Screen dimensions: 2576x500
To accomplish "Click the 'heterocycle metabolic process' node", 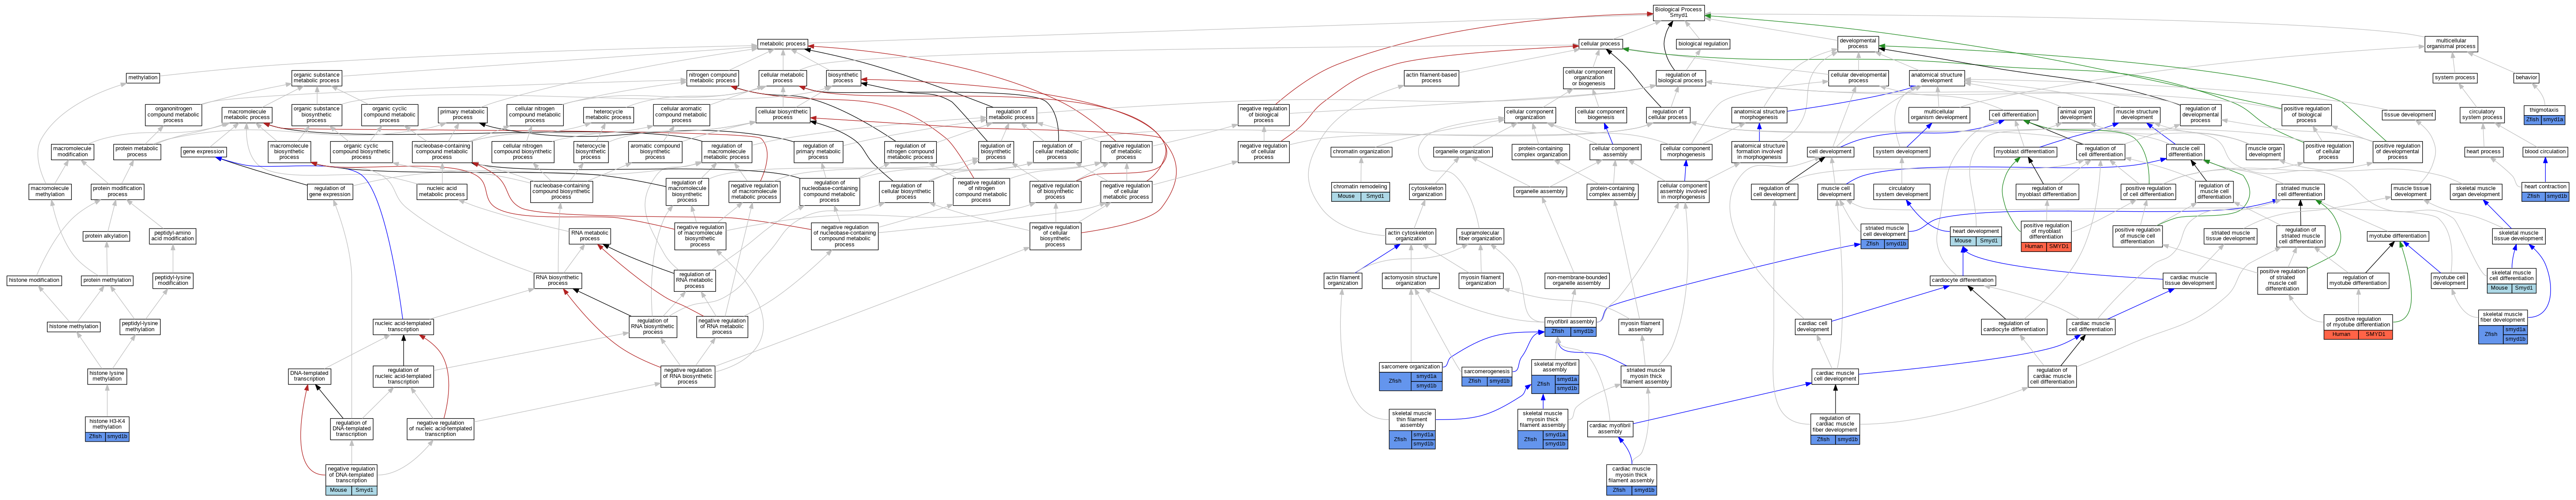I will (x=608, y=115).
